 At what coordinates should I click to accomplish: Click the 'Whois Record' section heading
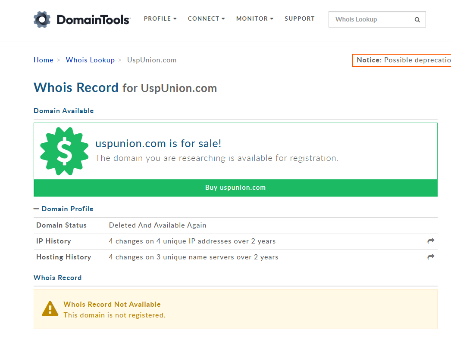(x=57, y=278)
